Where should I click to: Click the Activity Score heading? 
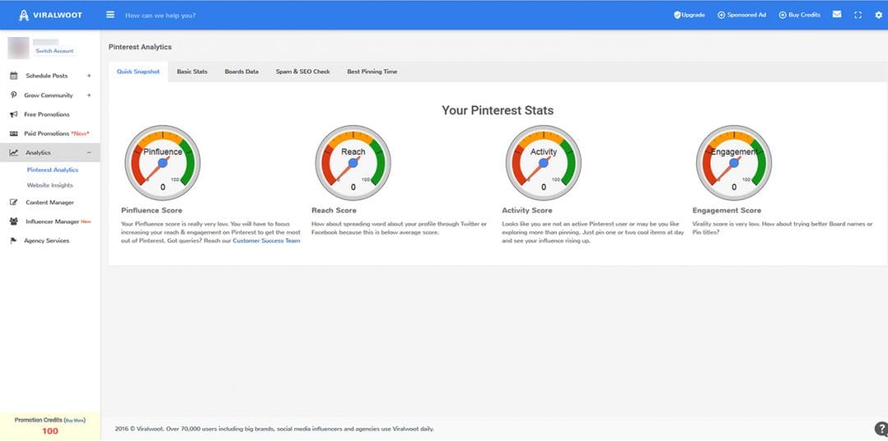tap(527, 210)
